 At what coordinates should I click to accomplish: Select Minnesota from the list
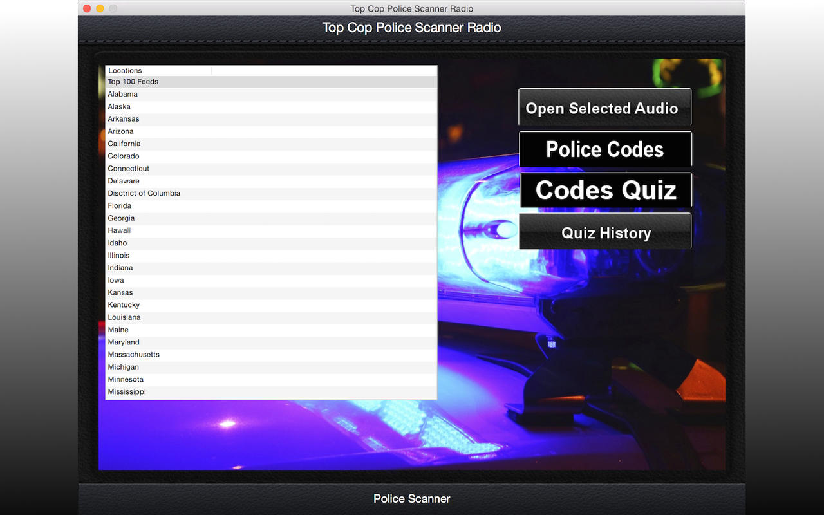[271, 379]
